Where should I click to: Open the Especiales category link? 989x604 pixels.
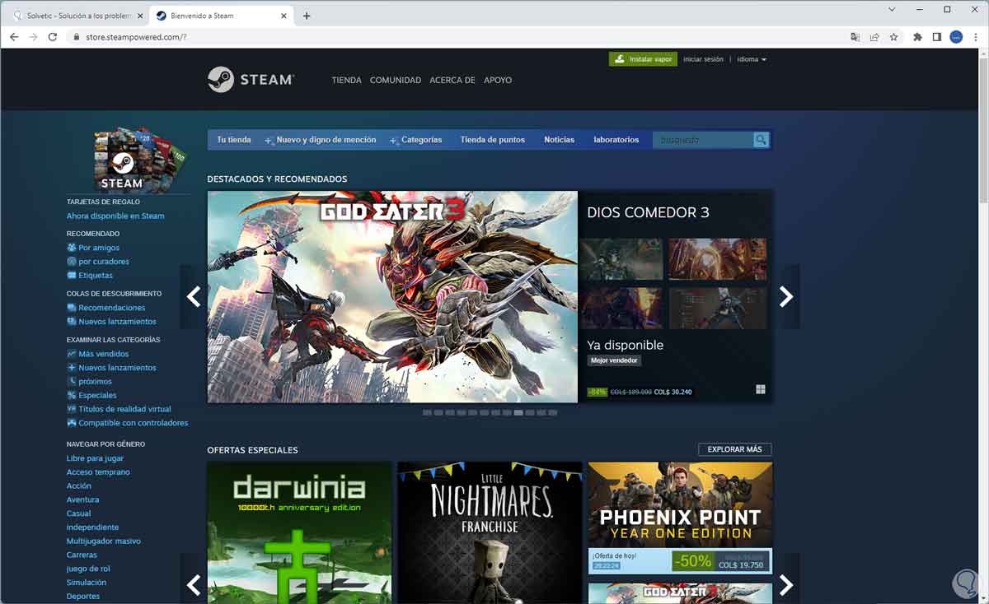[x=97, y=396]
